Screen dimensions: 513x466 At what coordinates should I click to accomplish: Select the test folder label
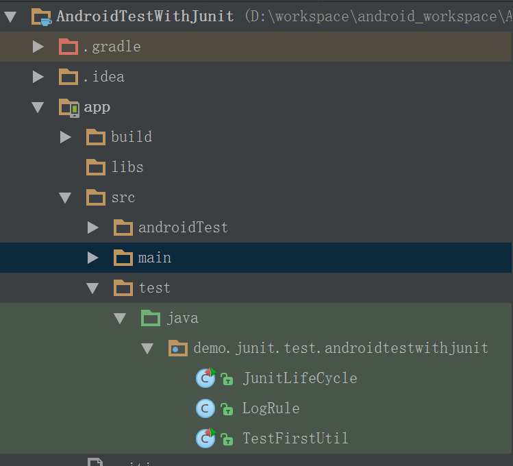155,288
